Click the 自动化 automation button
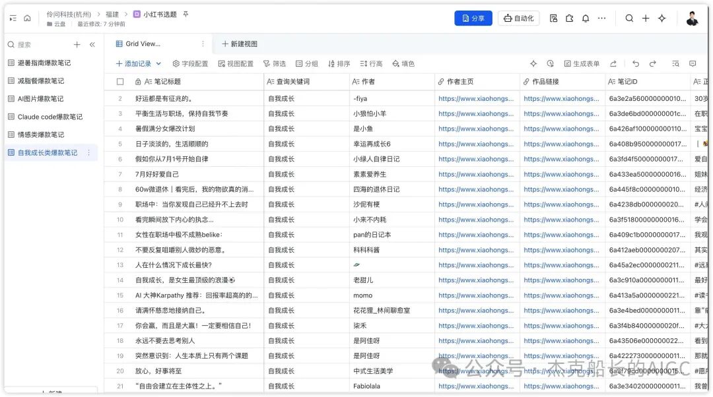This screenshot has height=397, width=713. pos(518,18)
